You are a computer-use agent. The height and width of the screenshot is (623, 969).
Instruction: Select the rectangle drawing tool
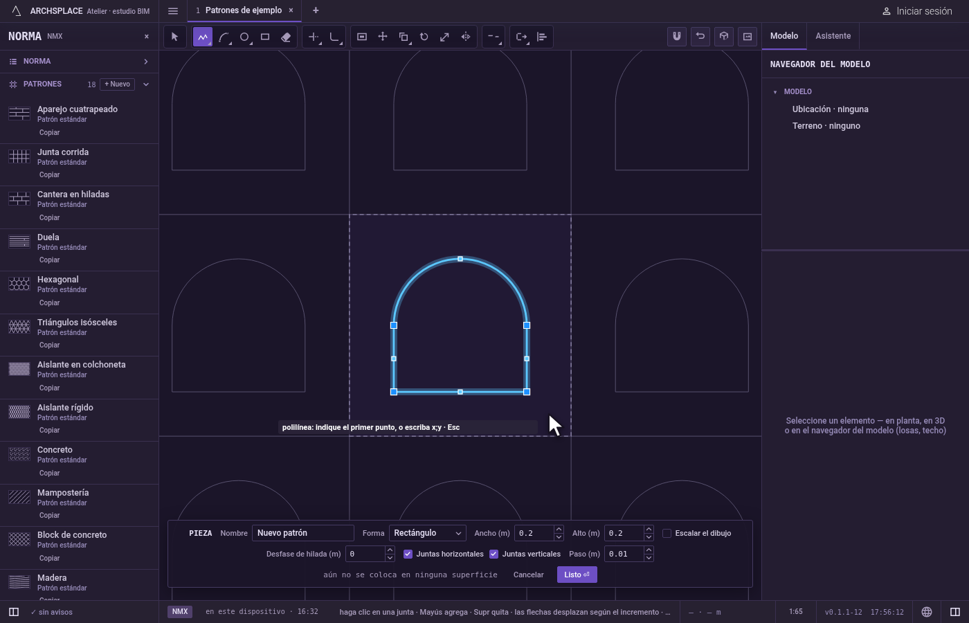coord(265,37)
